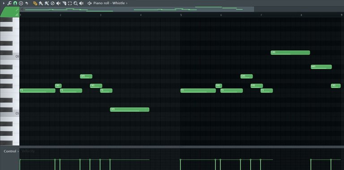Select the Mute tool icon
The height and width of the screenshot is (170, 344).
[58, 3]
